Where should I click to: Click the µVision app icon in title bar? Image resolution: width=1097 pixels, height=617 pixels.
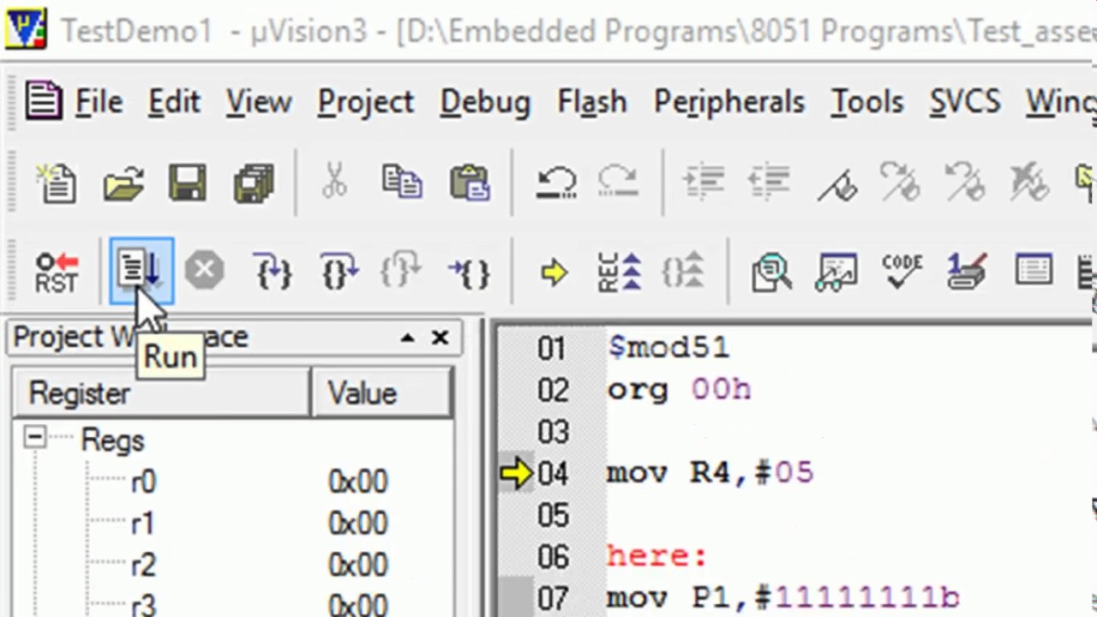point(26,30)
